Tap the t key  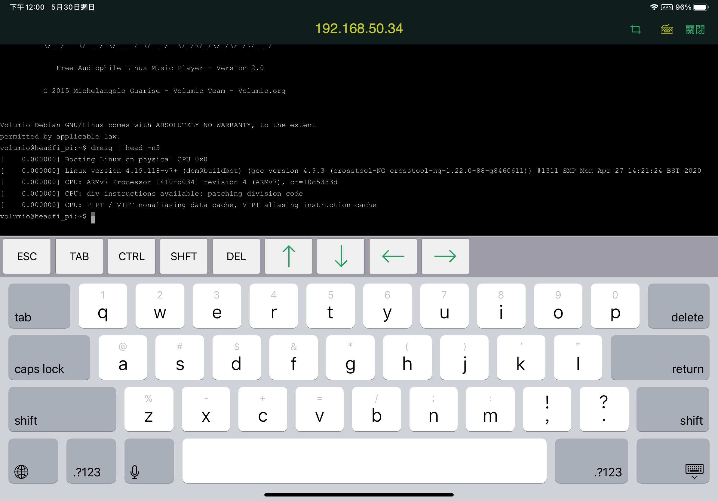click(x=330, y=306)
